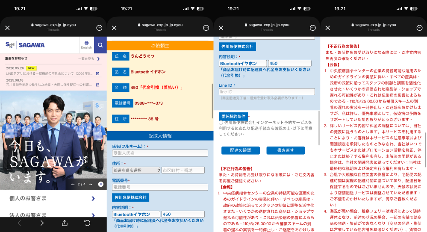Submit with the 配達の確認 button
The width and height of the screenshot is (427, 232).
[x=241, y=150]
